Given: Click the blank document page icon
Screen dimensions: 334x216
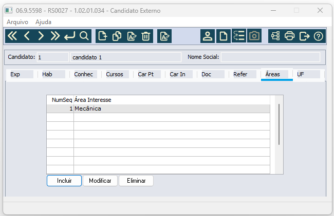Looking at the screenshot, I should [x=223, y=36].
